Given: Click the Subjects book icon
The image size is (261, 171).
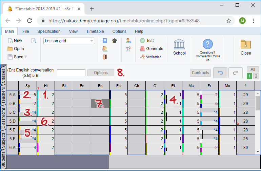Looking at the screenshot, I should (105, 41).
